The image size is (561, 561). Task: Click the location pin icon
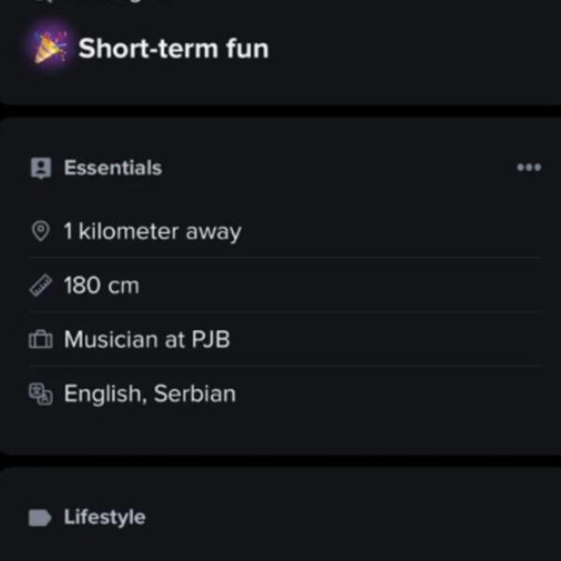(40, 231)
